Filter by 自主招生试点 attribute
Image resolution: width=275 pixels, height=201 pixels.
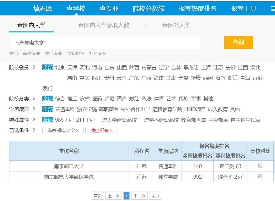[245, 120]
